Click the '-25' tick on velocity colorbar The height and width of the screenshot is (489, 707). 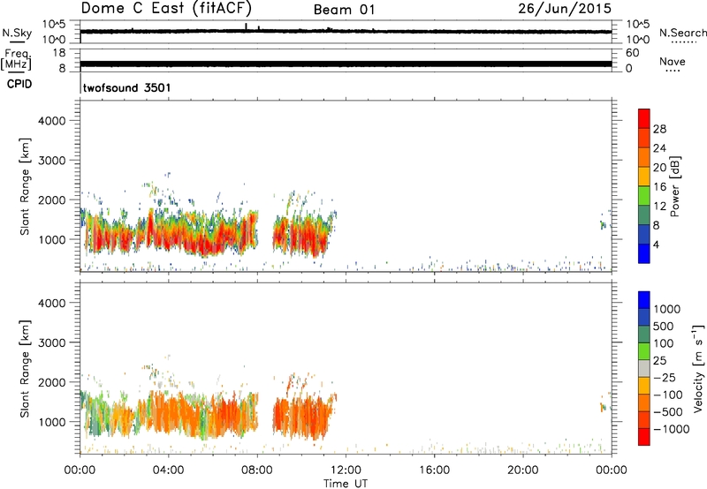click(665, 378)
